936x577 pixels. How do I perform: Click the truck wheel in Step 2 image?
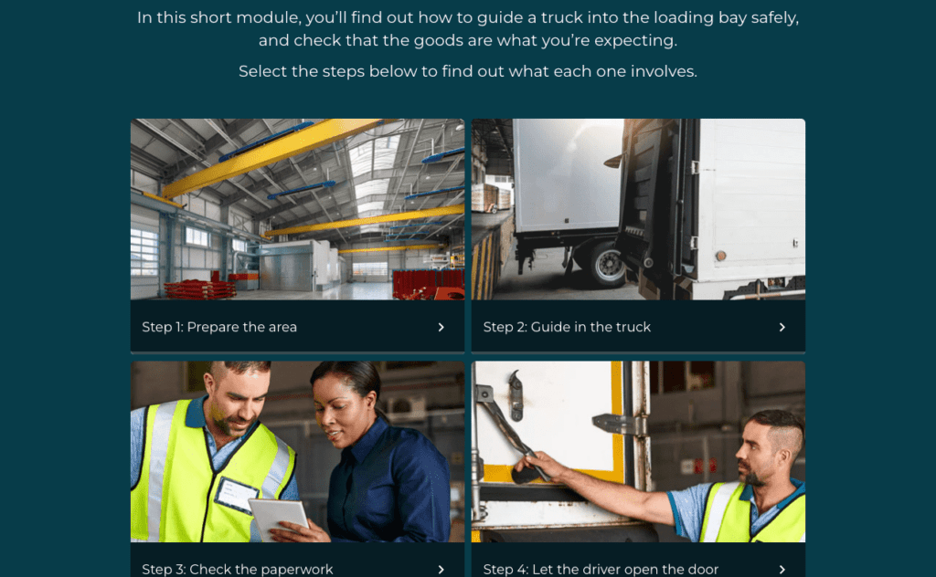point(607,266)
